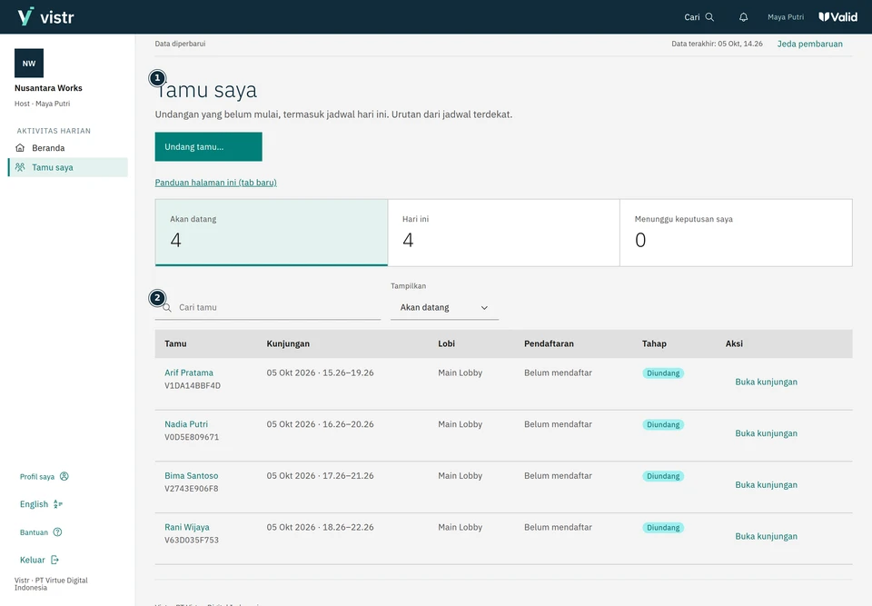Click the Undang tamu button

pos(209,147)
